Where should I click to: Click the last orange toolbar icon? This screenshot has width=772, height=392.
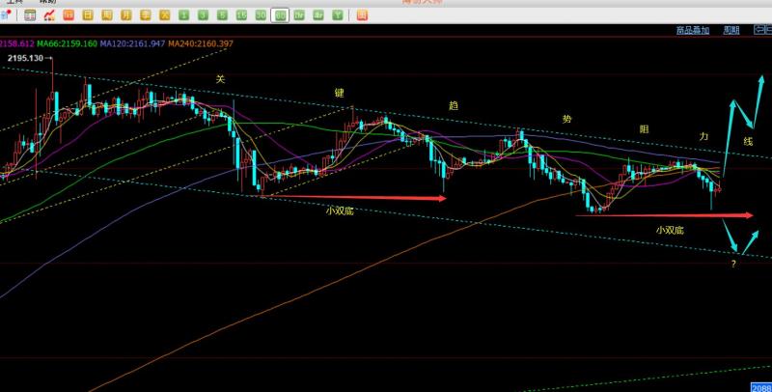362,15
